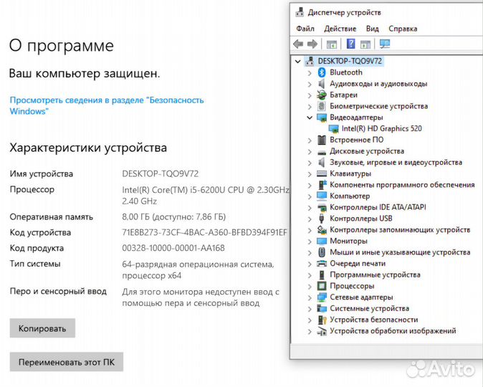The height and width of the screenshot is (387, 483).
Task: Expand the Системные устройства category
Action: pyautogui.click(x=310, y=309)
